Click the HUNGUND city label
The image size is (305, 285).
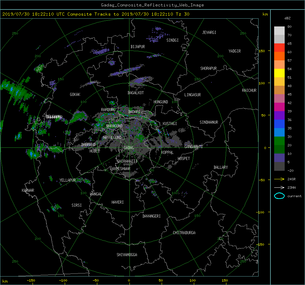click(x=161, y=102)
